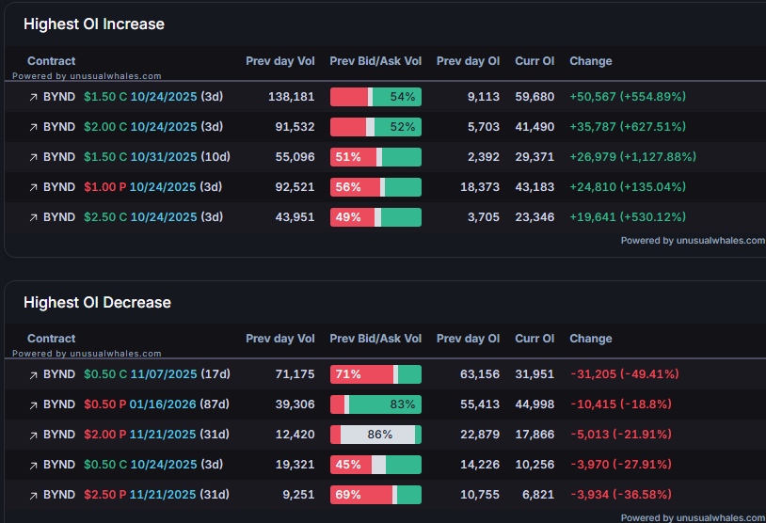Click the 86% bid/ask volume bar

(x=375, y=435)
